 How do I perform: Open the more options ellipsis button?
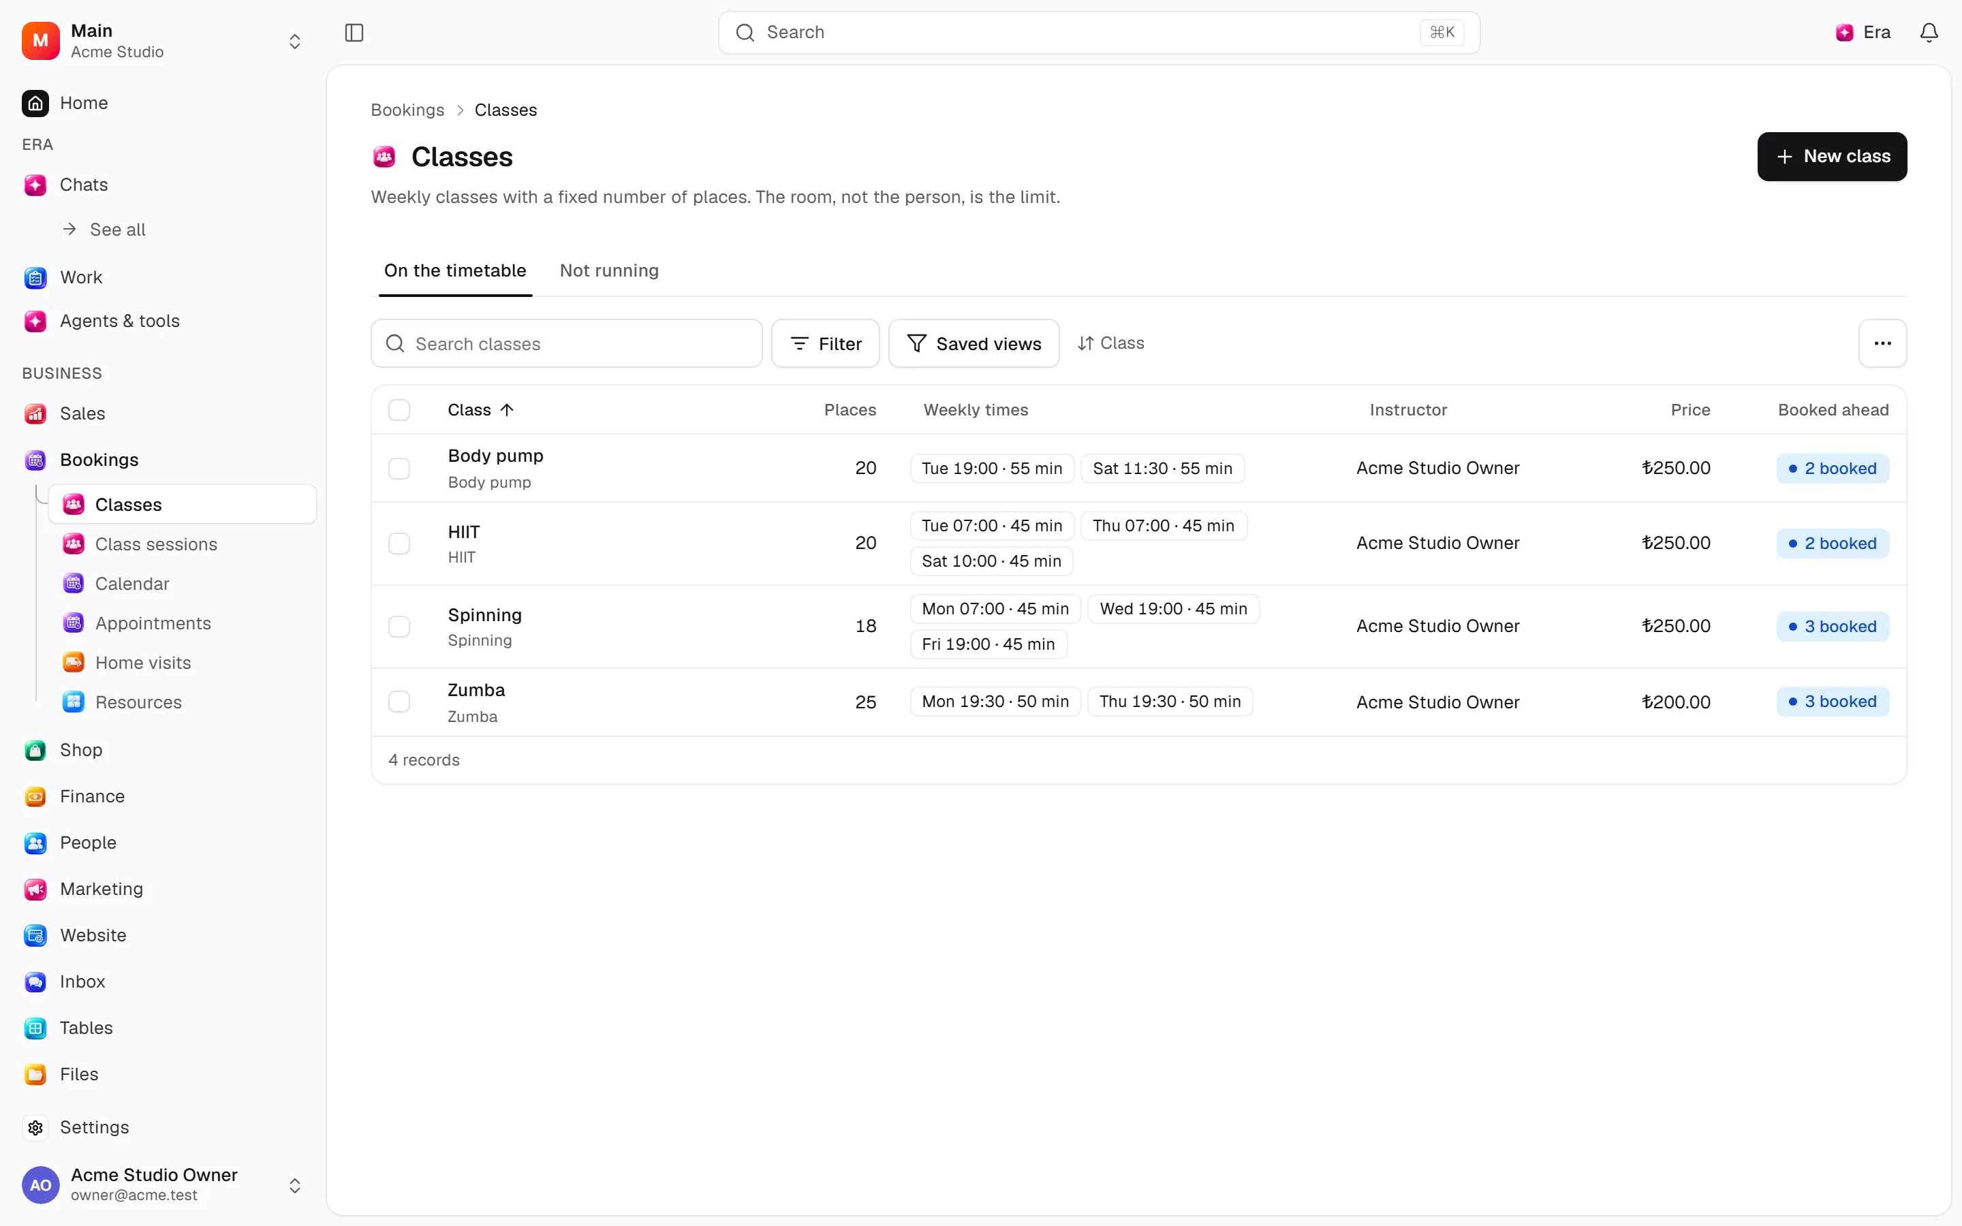[x=1882, y=344]
